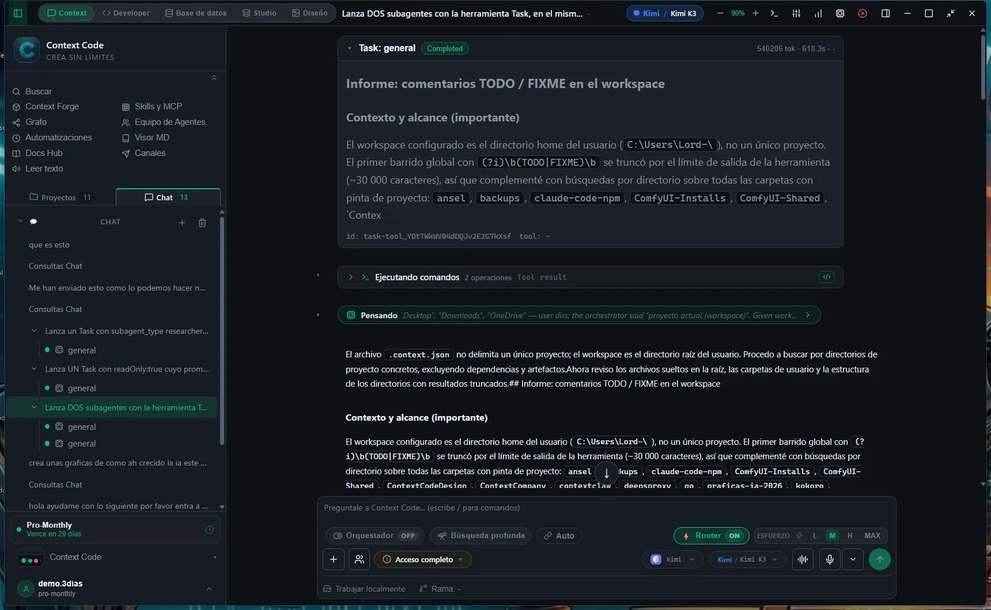Open the terminal prompt icon in toolbar
Image resolution: width=991 pixels, height=610 pixels.
coord(774,13)
